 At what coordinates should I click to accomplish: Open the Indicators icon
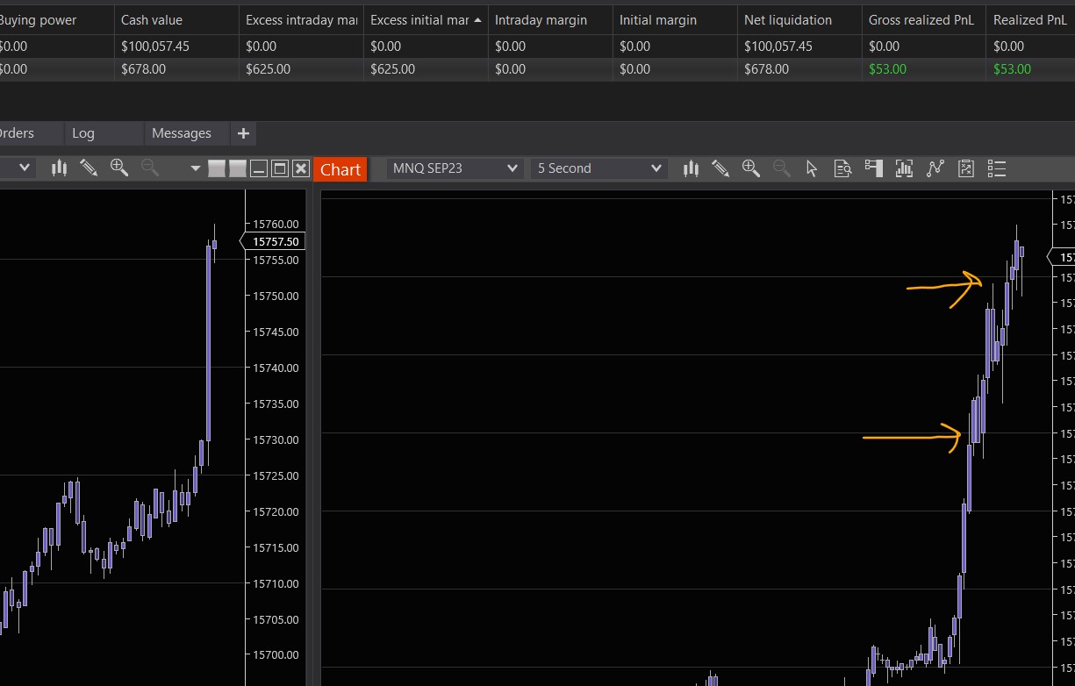tap(935, 168)
